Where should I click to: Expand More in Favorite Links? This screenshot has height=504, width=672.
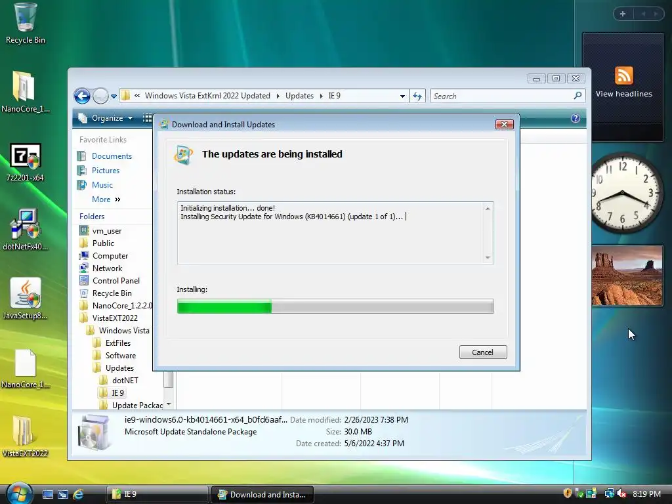(x=106, y=199)
